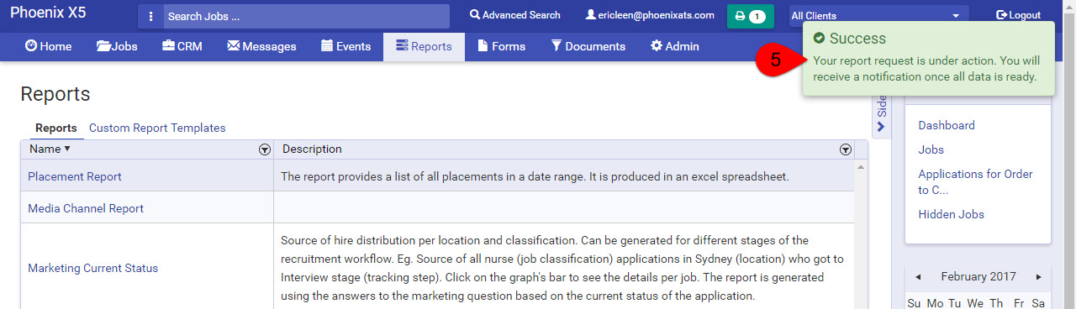Click the Logout button

[1018, 15]
